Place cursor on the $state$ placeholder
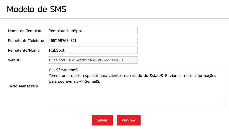229x129 pixels. click(157, 76)
